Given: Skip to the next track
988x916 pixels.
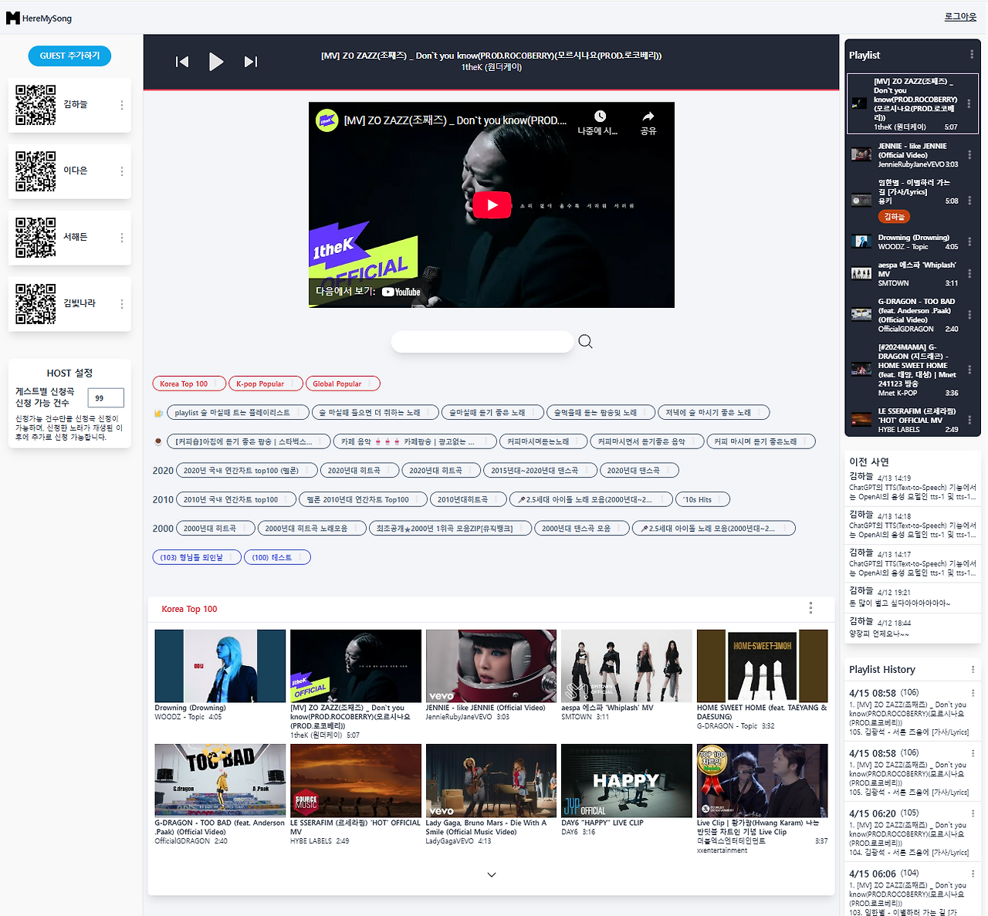Looking at the screenshot, I should [x=251, y=62].
